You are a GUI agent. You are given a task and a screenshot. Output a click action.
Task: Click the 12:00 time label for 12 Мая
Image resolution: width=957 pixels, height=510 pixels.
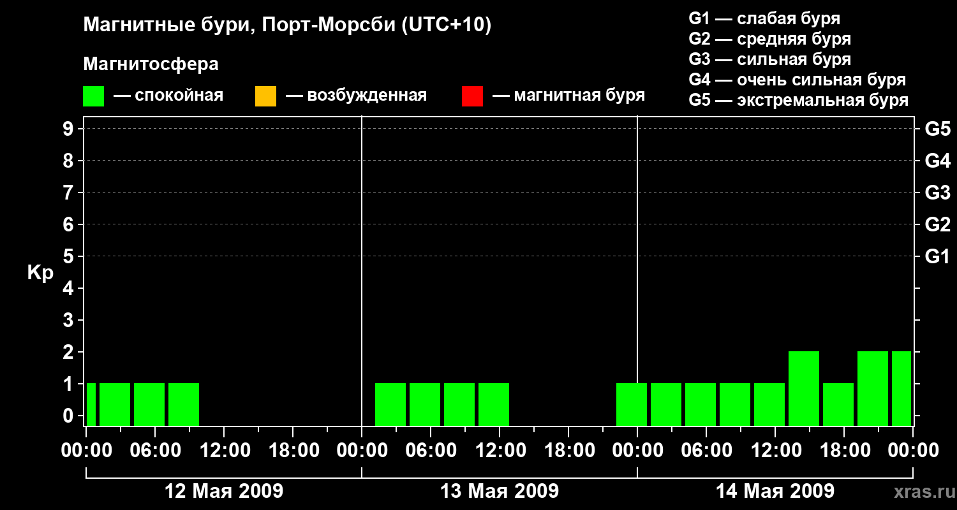coord(224,451)
